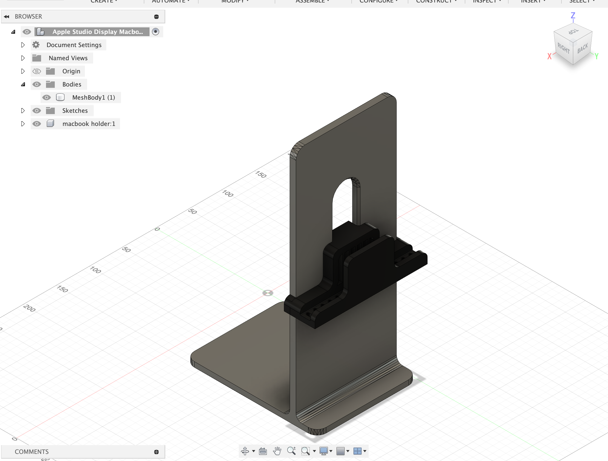Expand the Origin node
Viewport: 608px width, 461px height.
(x=23, y=71)
